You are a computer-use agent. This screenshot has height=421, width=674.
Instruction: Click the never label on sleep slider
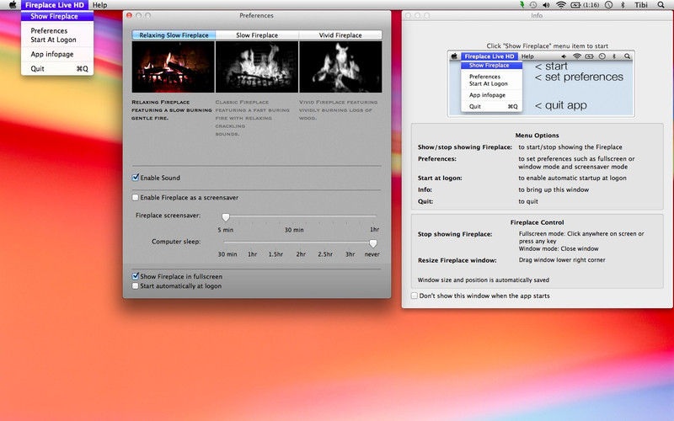point(372,254)
